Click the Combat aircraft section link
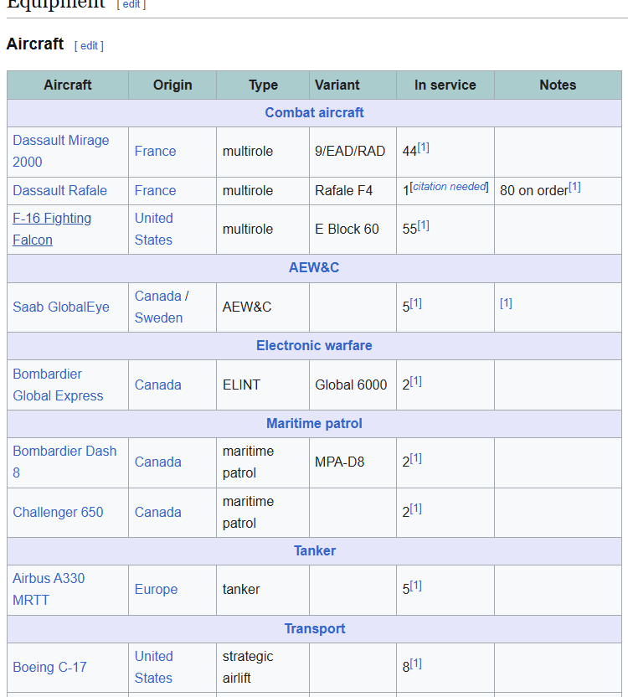628x697 pixels. (x=314, y=113)
